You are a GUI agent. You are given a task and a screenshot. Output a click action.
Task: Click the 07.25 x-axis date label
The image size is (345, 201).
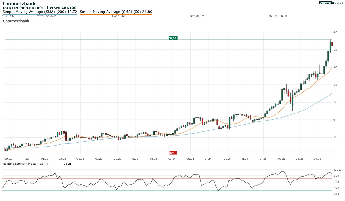pos(317,159)
